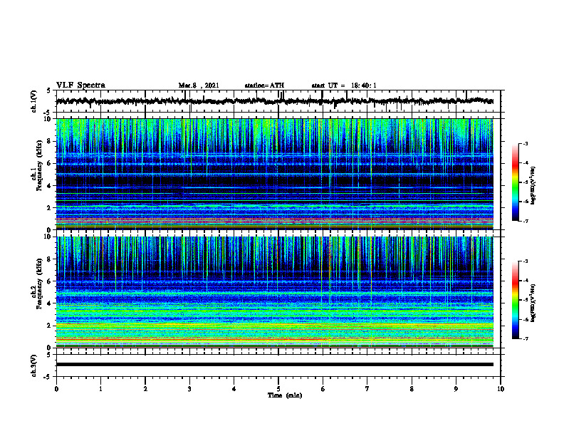The width and height of the screenshot is (564, 436).
Task: Click time axis tick label "10"
Action: pyautogui.click(x=501, y=389)
